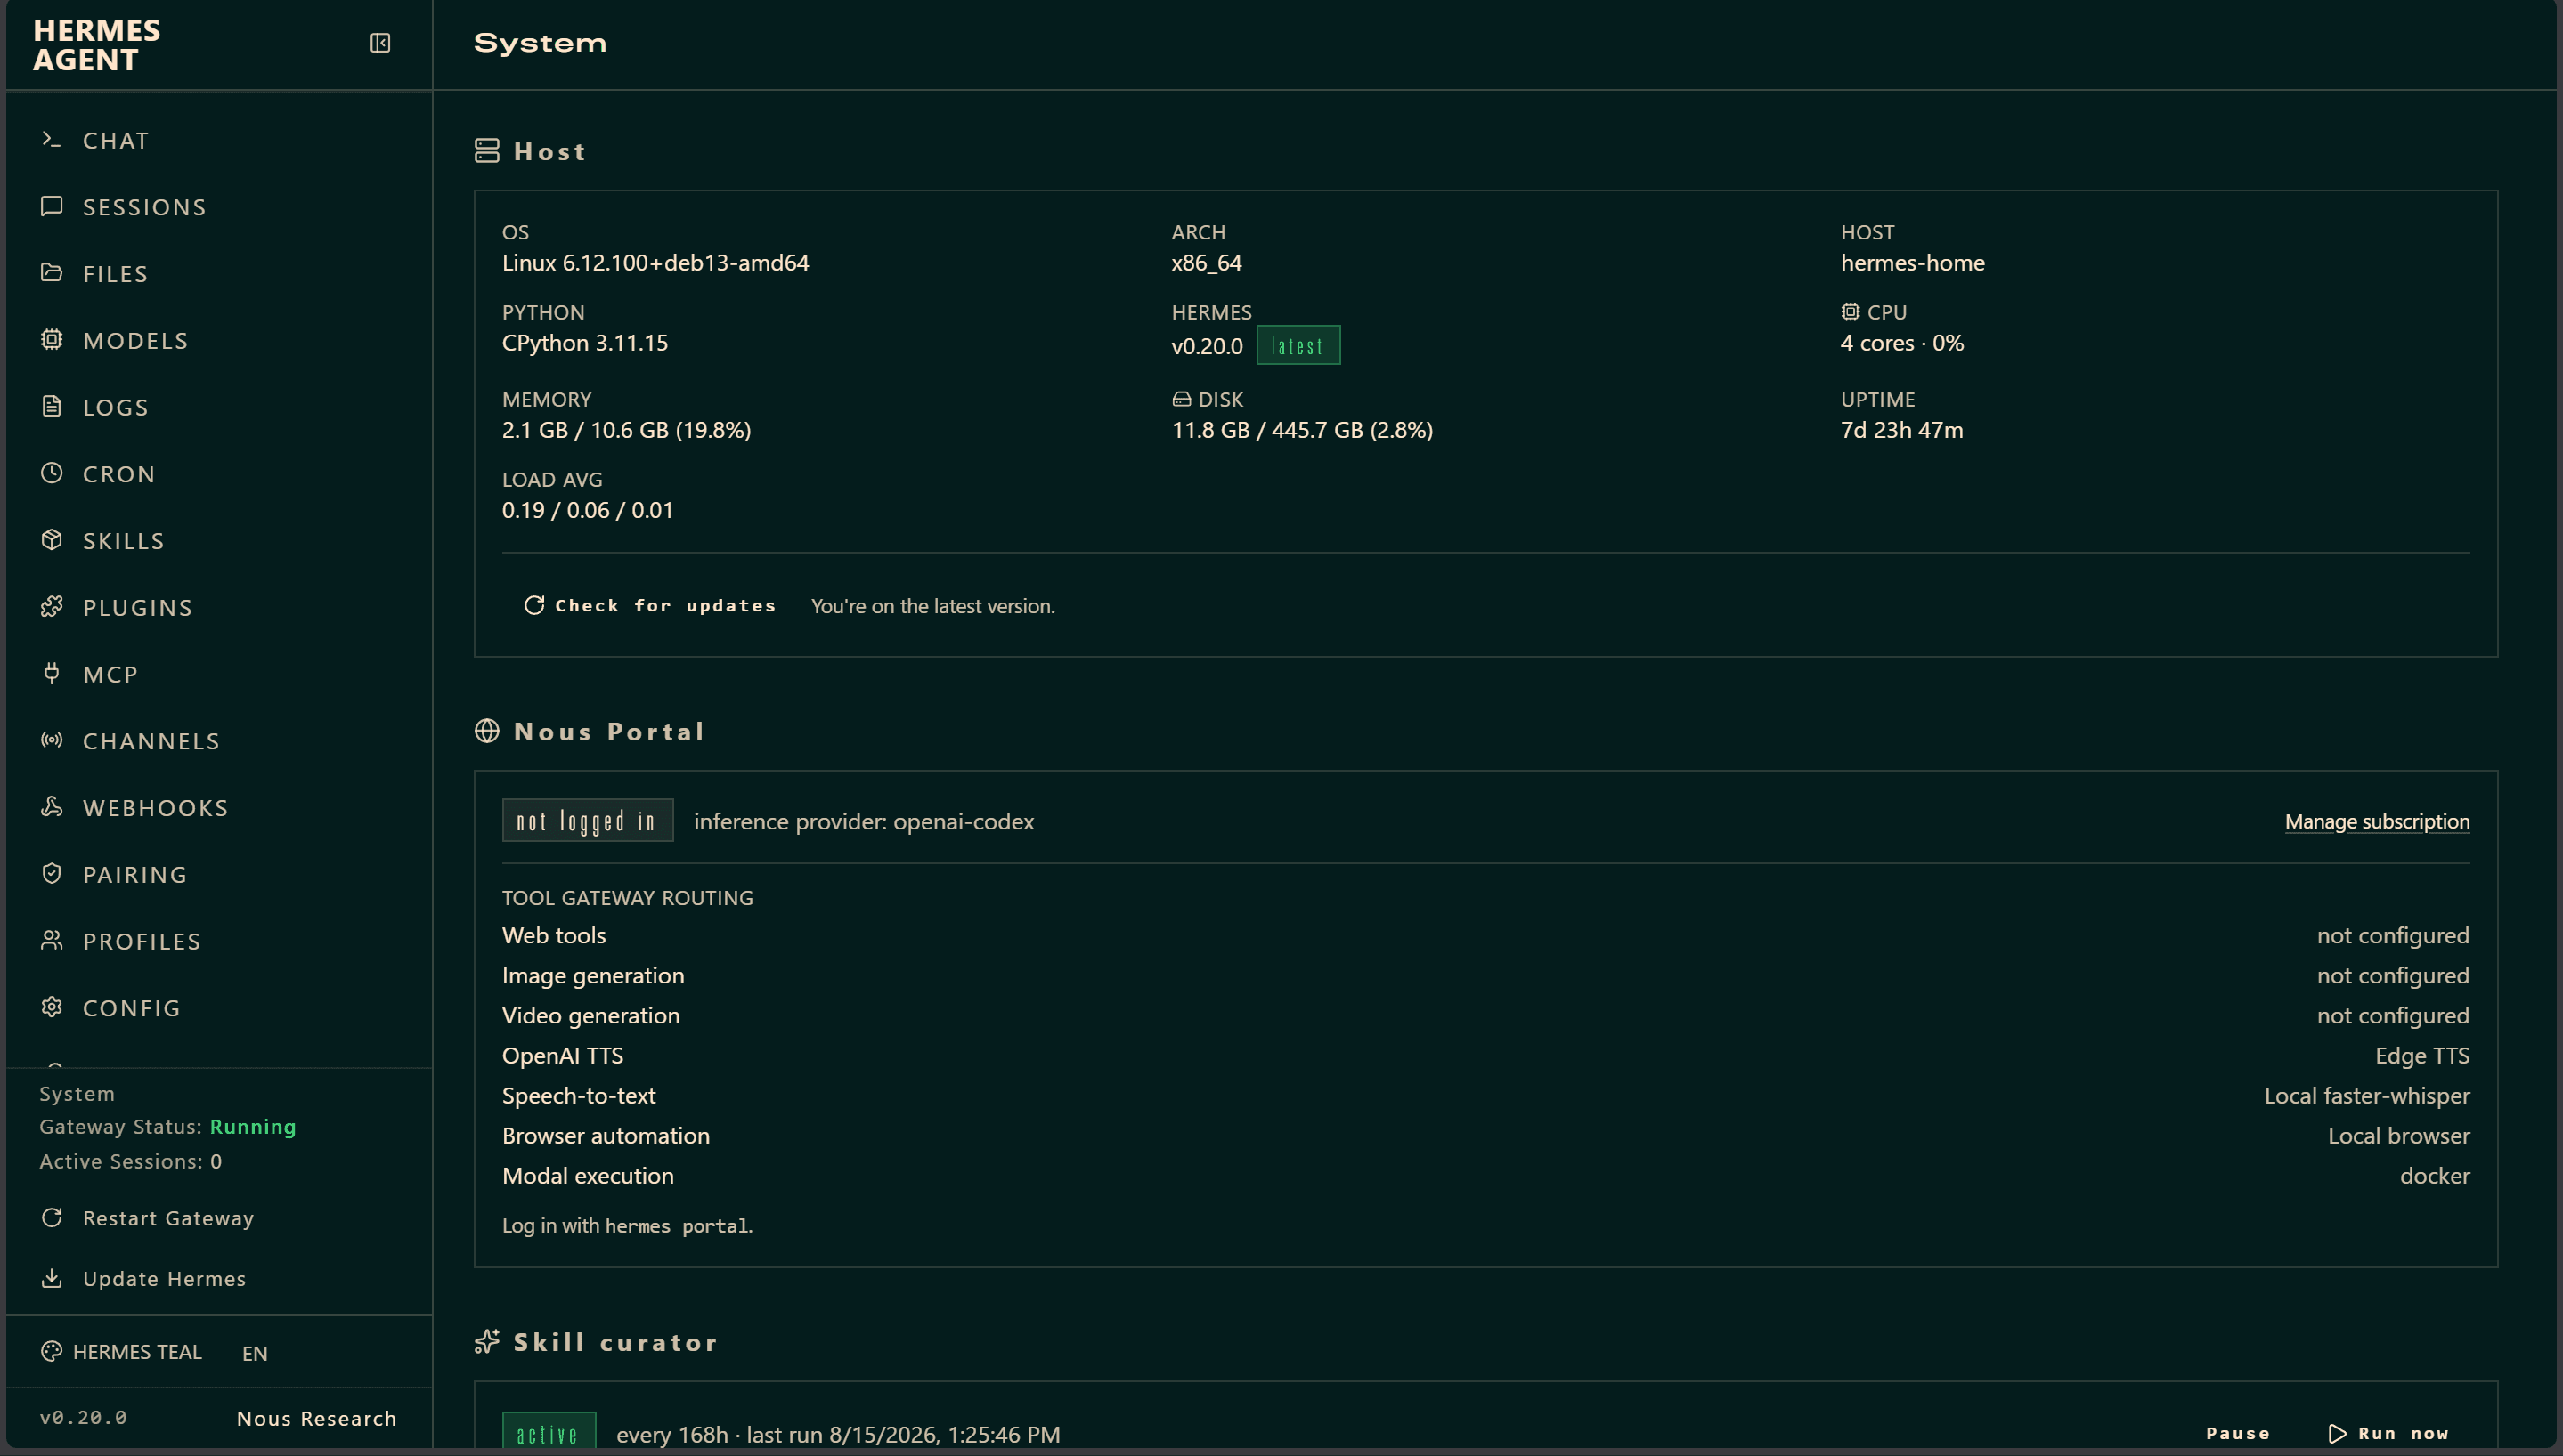Click the Nous Portal globe icon
Viewport: 2563px width, 1456px height.
pyautogui.click(x=487, y=731)
